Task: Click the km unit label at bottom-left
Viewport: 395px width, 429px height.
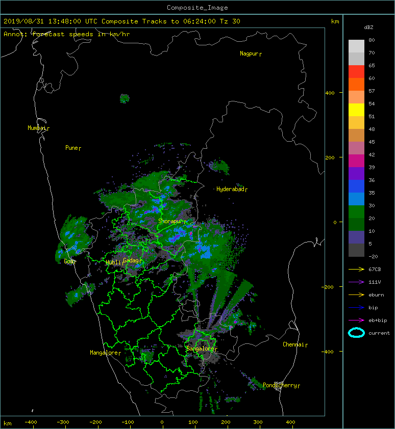Action: point(8,423)
